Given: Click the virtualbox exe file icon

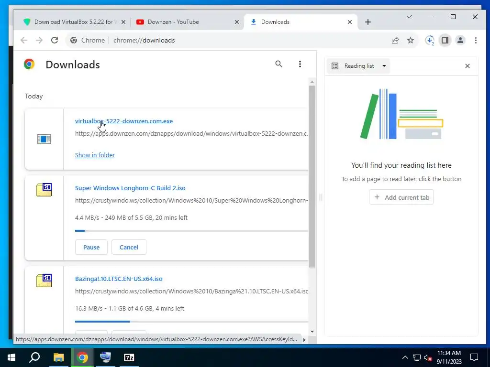Looking at the screenshot, I should [x=44, y=139].
